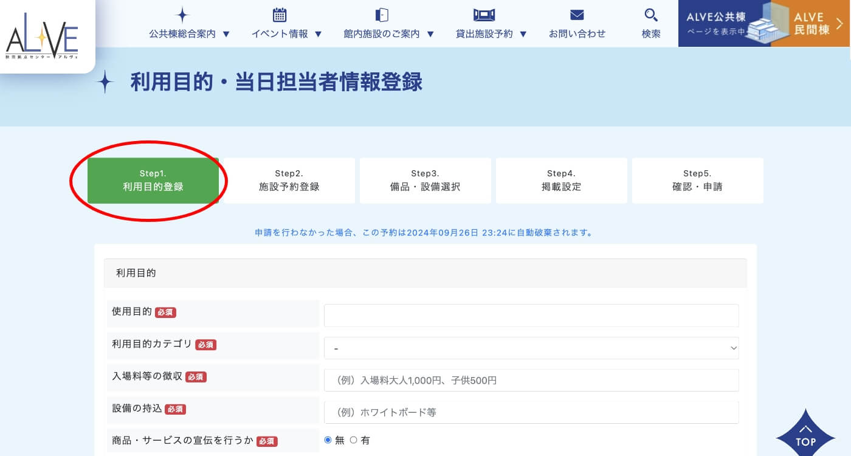Expand the 公共棟総合案内 menu

click(190, 34)
